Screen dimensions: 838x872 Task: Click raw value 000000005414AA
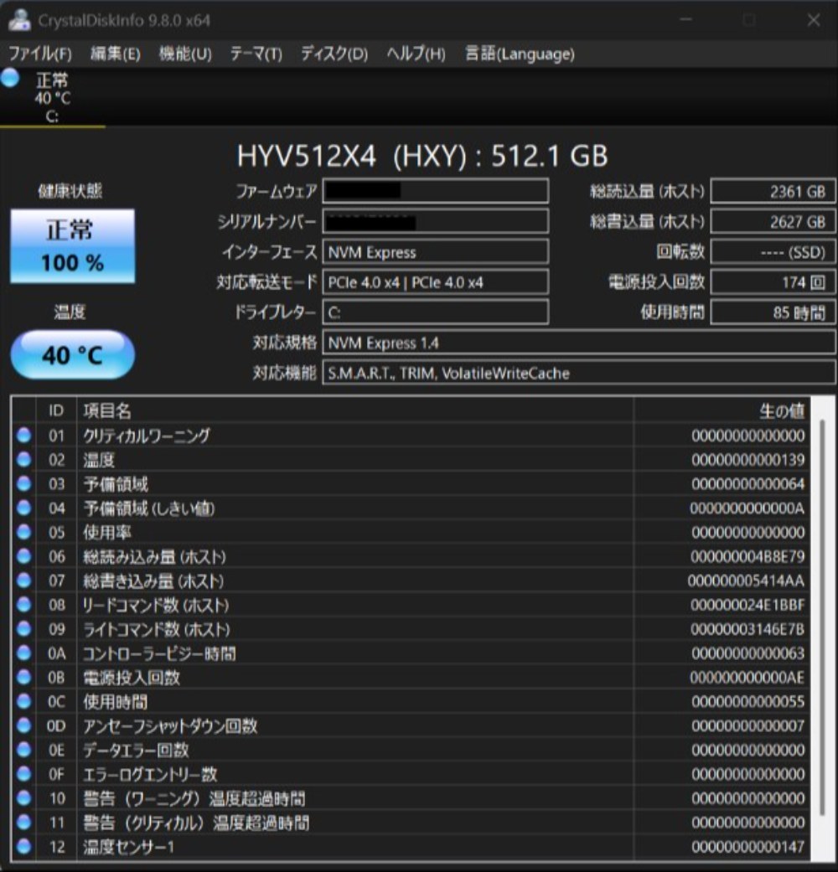[x=746, y=580]
